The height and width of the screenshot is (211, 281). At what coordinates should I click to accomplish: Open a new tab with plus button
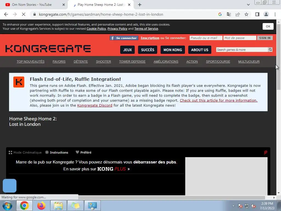tap(140, 5)
